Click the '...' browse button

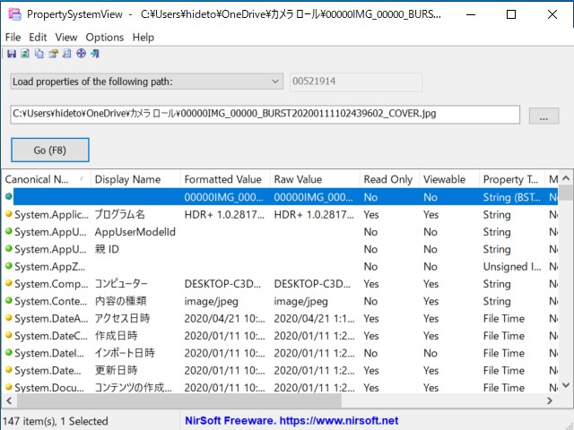click(x=544, y=116)
